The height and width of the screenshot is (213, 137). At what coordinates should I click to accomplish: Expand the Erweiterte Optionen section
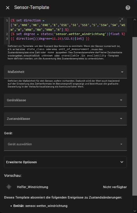pos(66,162)
